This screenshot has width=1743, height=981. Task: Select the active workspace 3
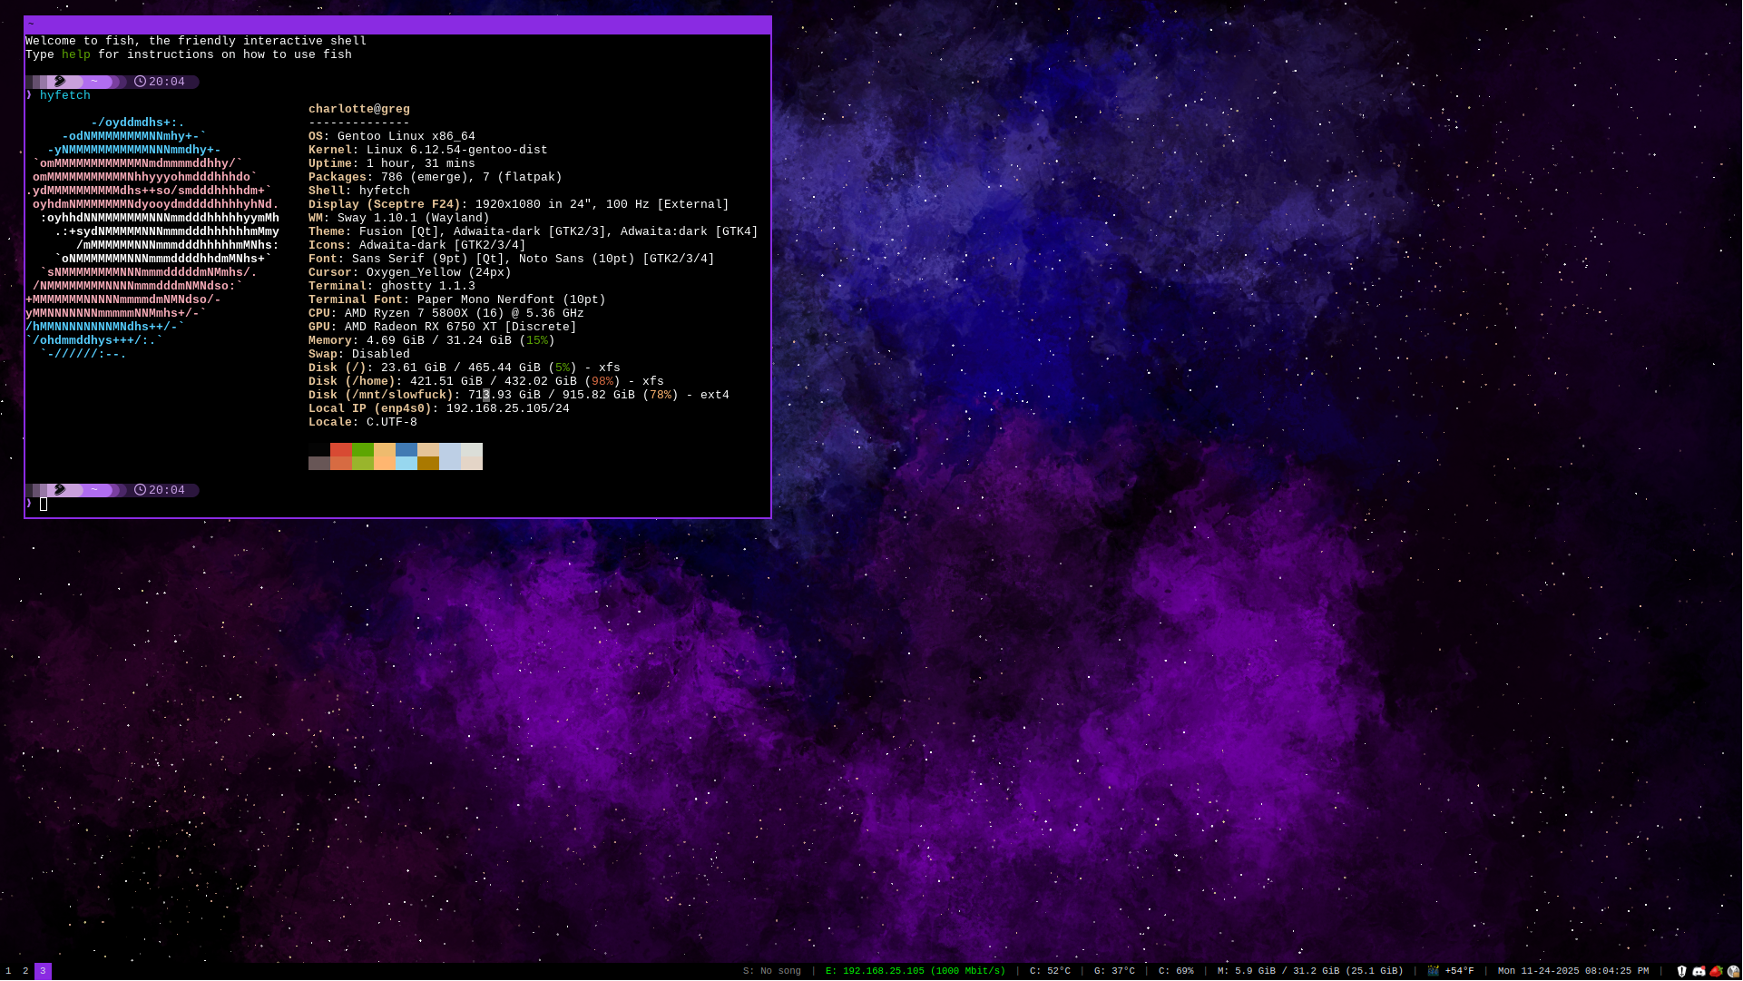point(43,971)
